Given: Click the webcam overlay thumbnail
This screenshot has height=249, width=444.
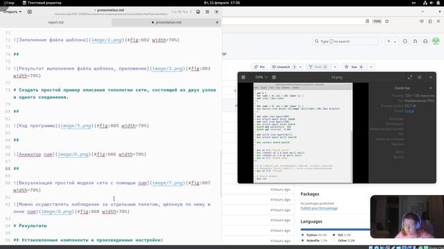Looking at the screenshot, I should (x=407, y=216).
